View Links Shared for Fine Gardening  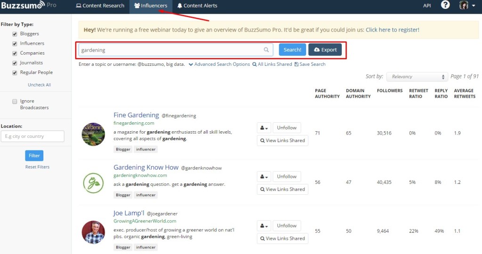coord(282,140)
